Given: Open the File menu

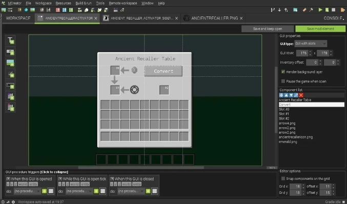Looking at the screenshot, I should (x=28, y=3).
